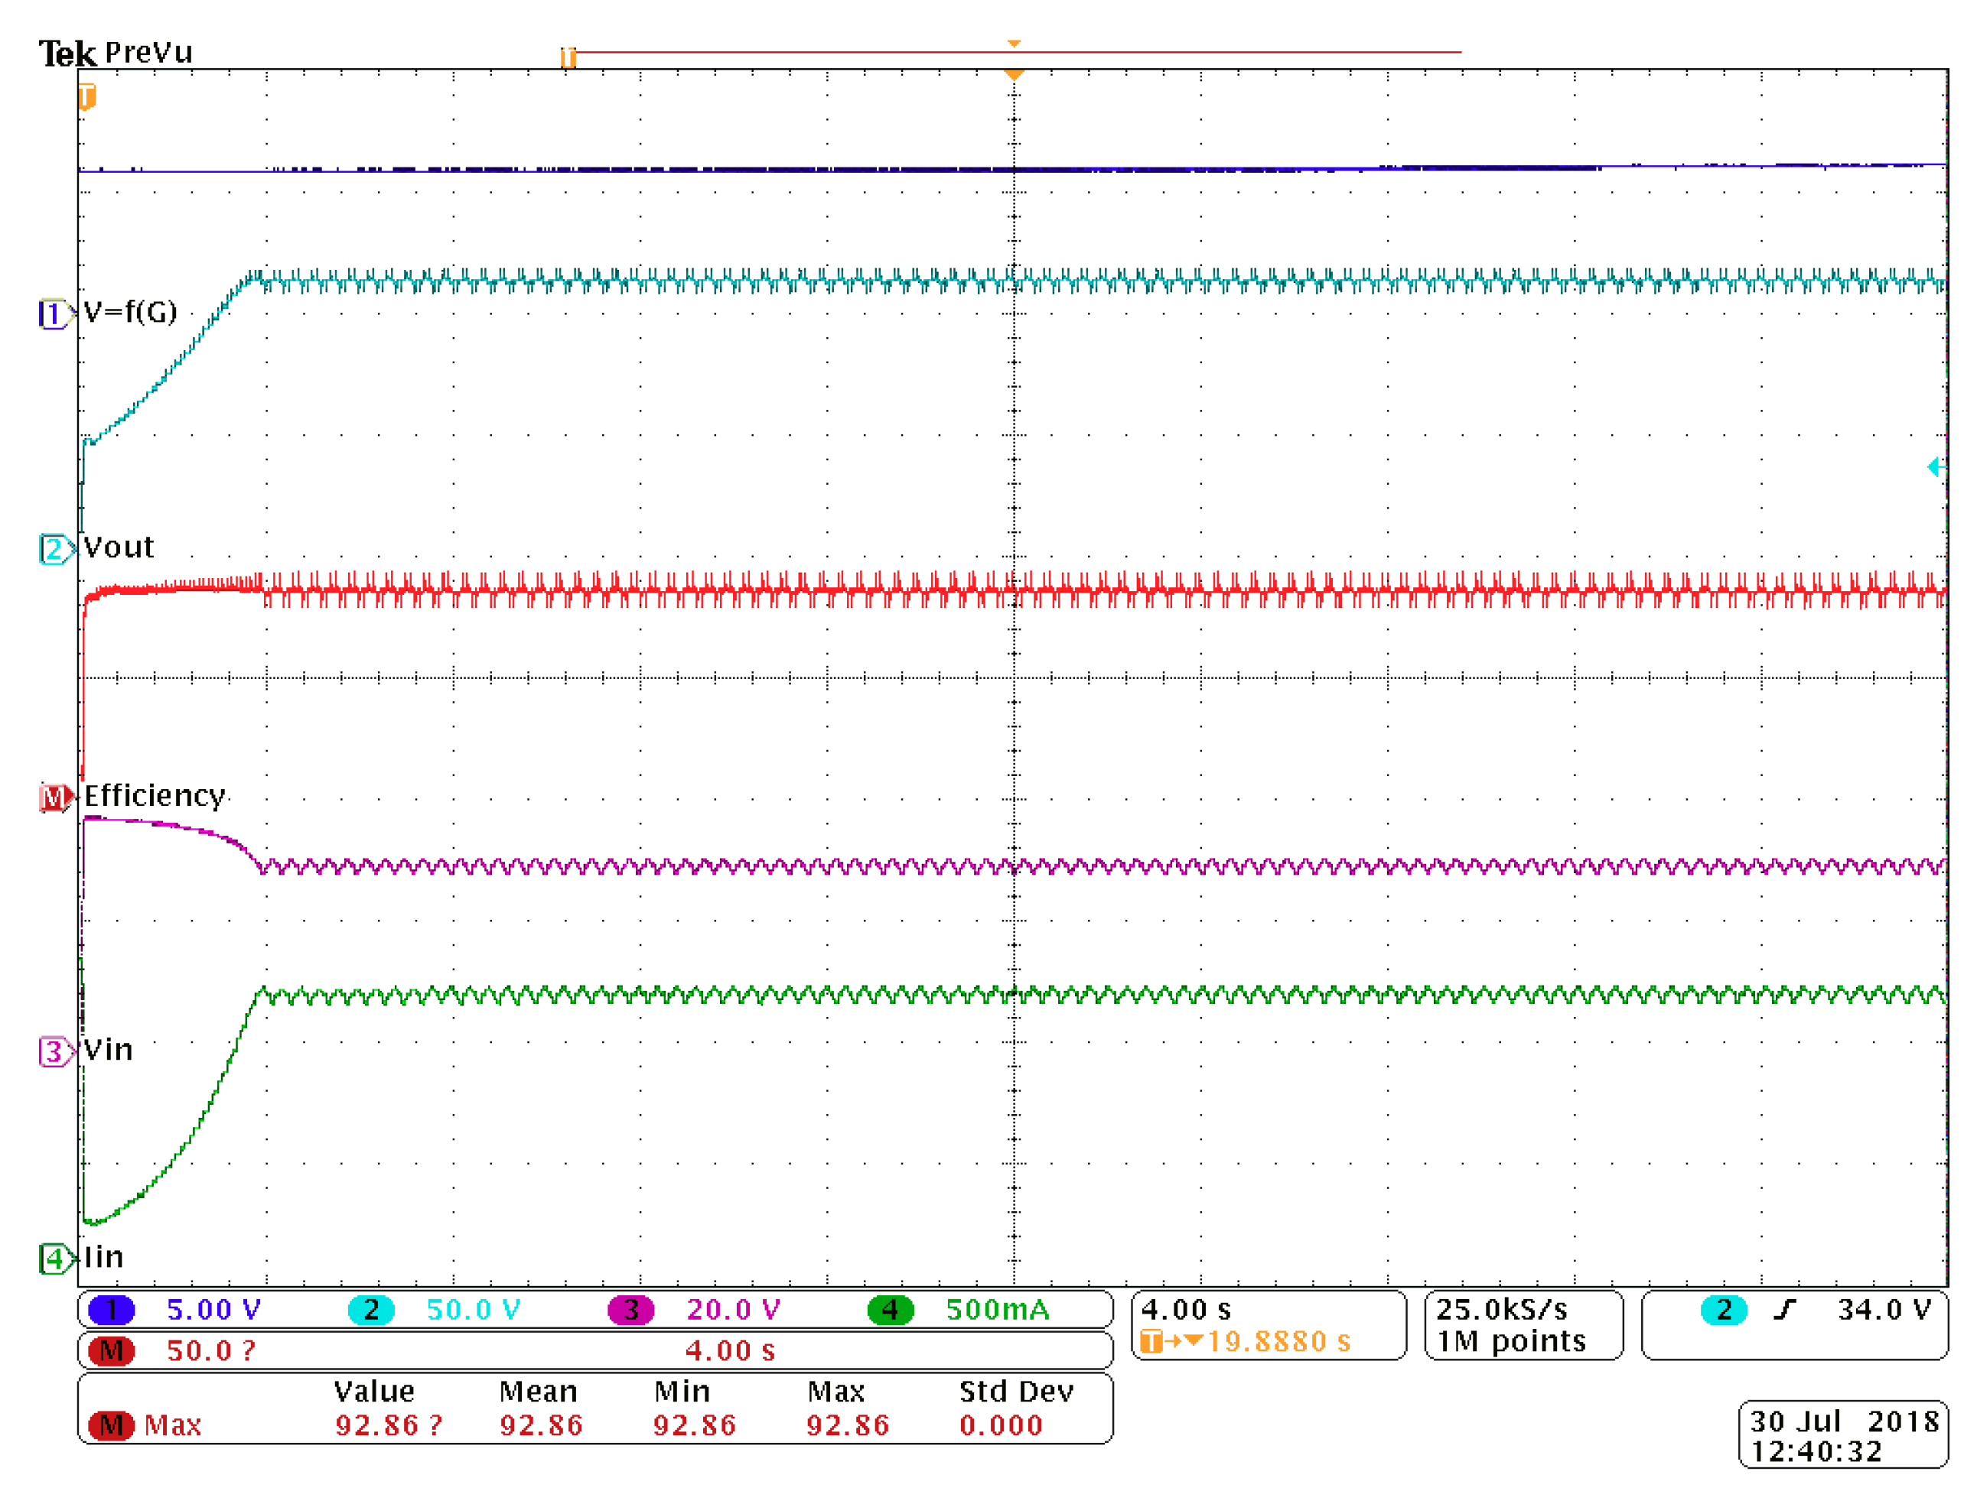Click the magenta channel 3 badge, 20.0 V

630,1310
